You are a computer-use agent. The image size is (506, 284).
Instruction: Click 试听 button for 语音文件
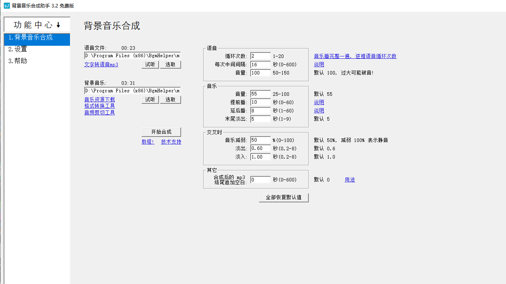click(x=150, y=65)
